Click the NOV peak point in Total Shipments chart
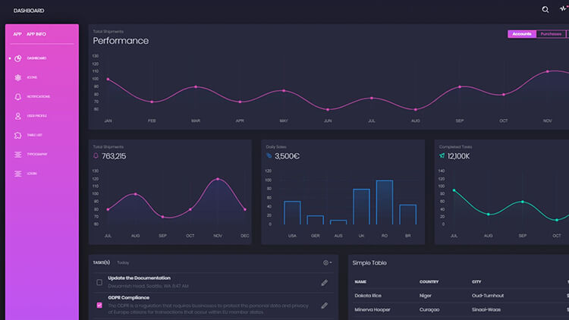 point(218,179)
